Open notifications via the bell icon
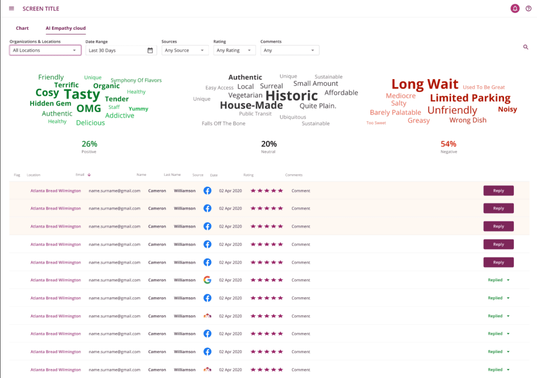 tap(514, 8)
